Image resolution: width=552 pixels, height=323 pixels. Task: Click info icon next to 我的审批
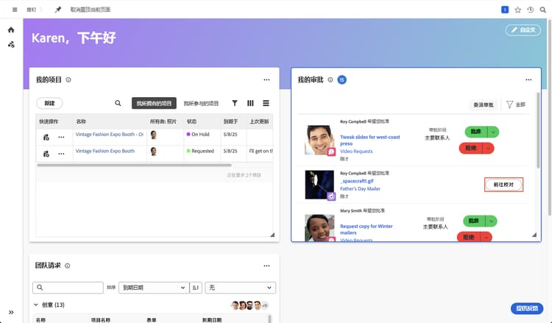(330, 80)
